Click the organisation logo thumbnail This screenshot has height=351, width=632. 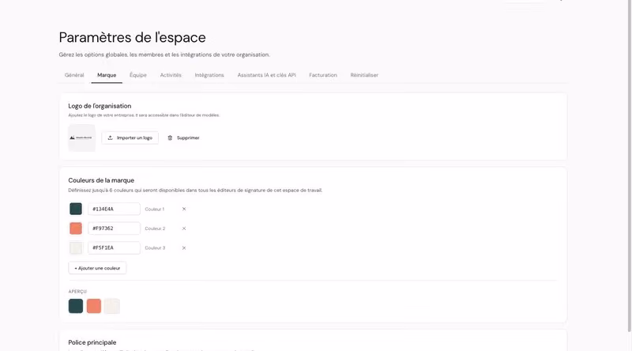82,138
